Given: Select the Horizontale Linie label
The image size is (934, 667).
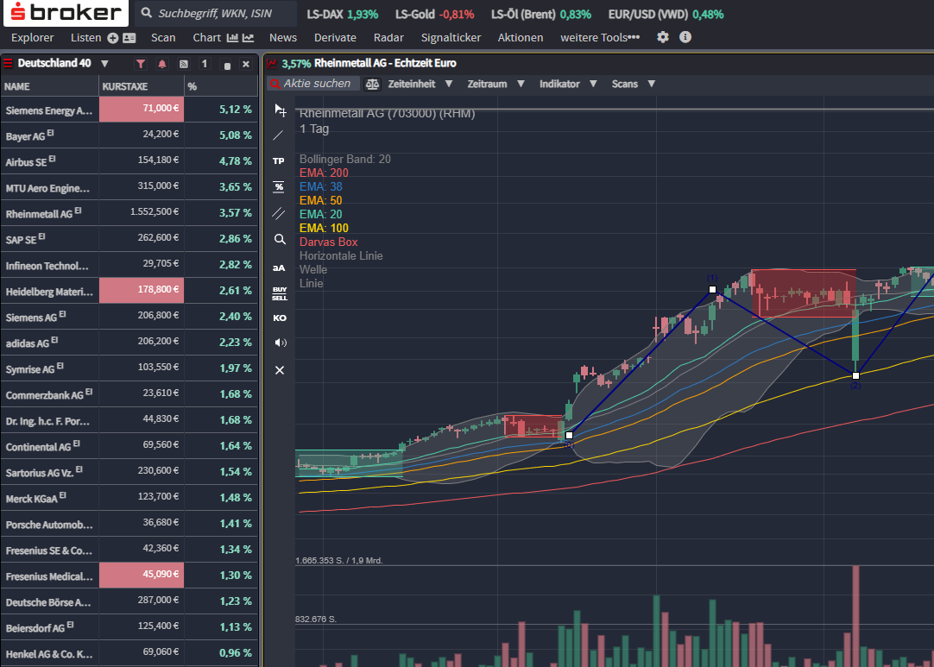Looking at the screenshot, I should 341,255.
